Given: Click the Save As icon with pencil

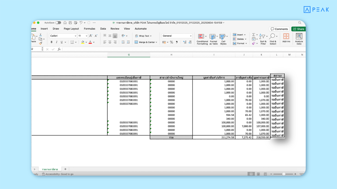Looking at the screenshot, I should pyautogui.click(x=75, y=23).
